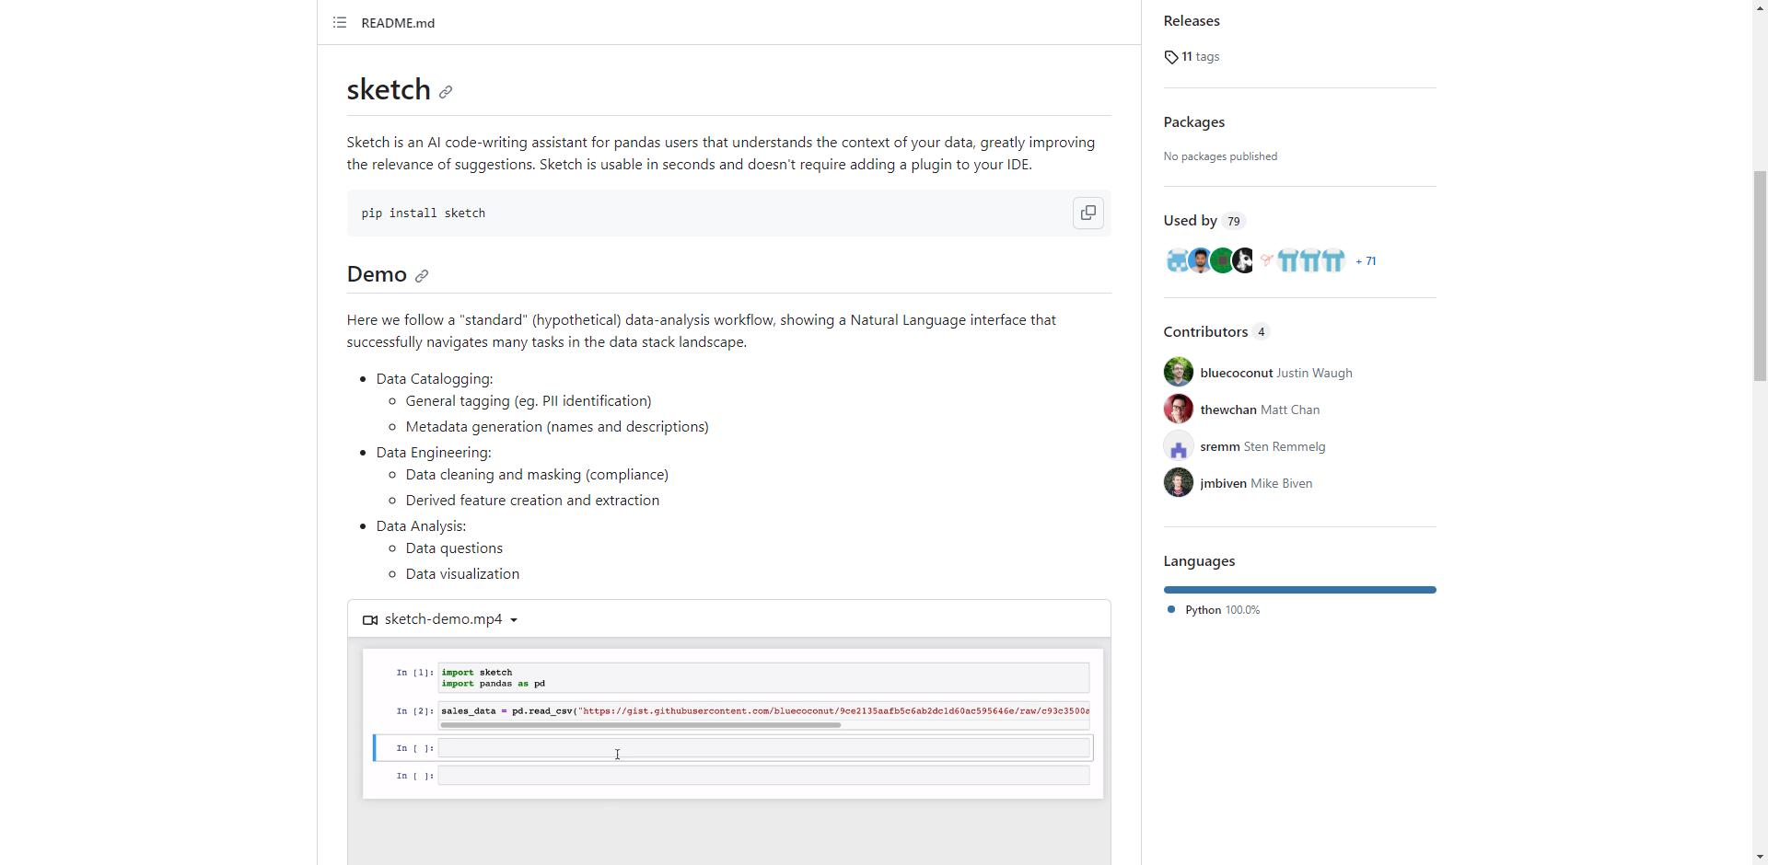Open thewchan's contributor avatar
The width and height of the screenshot is (1768, 865).
tap(1178, 409)
